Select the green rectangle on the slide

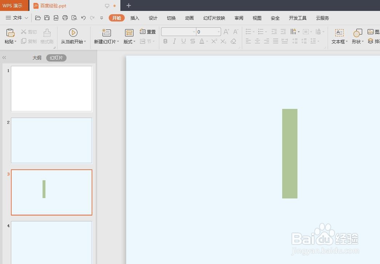(289, 154)
